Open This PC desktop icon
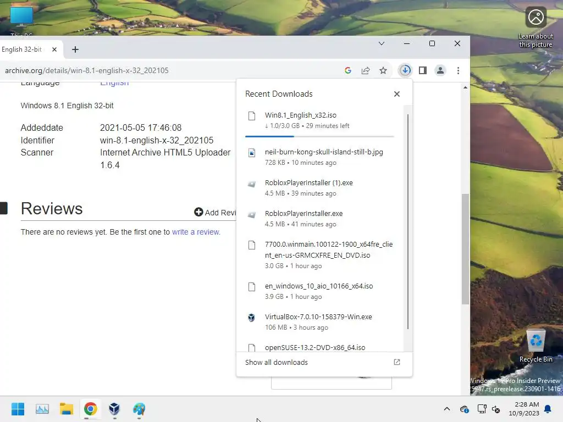563x422 pixels. pyautogui.click(x=21, y=21)
